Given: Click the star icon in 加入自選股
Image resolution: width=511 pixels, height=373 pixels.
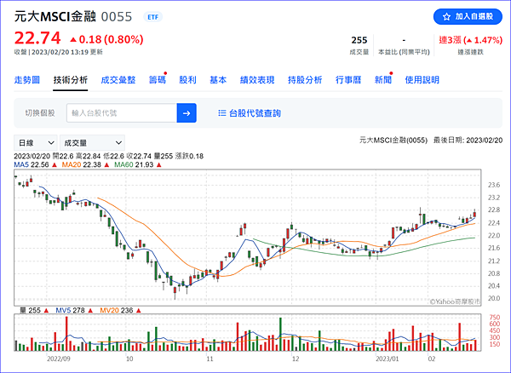Looking at the screenshot, I should [x=446, y=17].
